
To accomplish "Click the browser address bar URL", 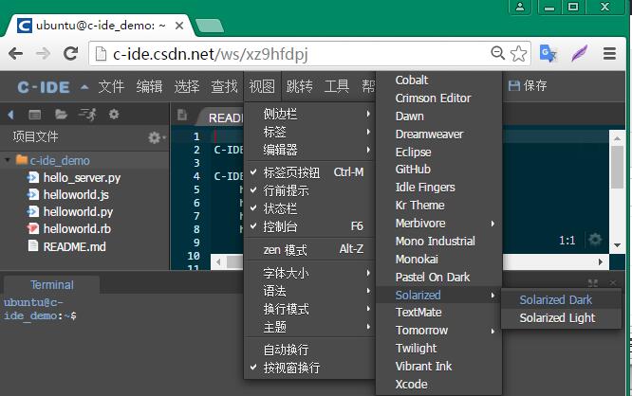I will 211,53.
